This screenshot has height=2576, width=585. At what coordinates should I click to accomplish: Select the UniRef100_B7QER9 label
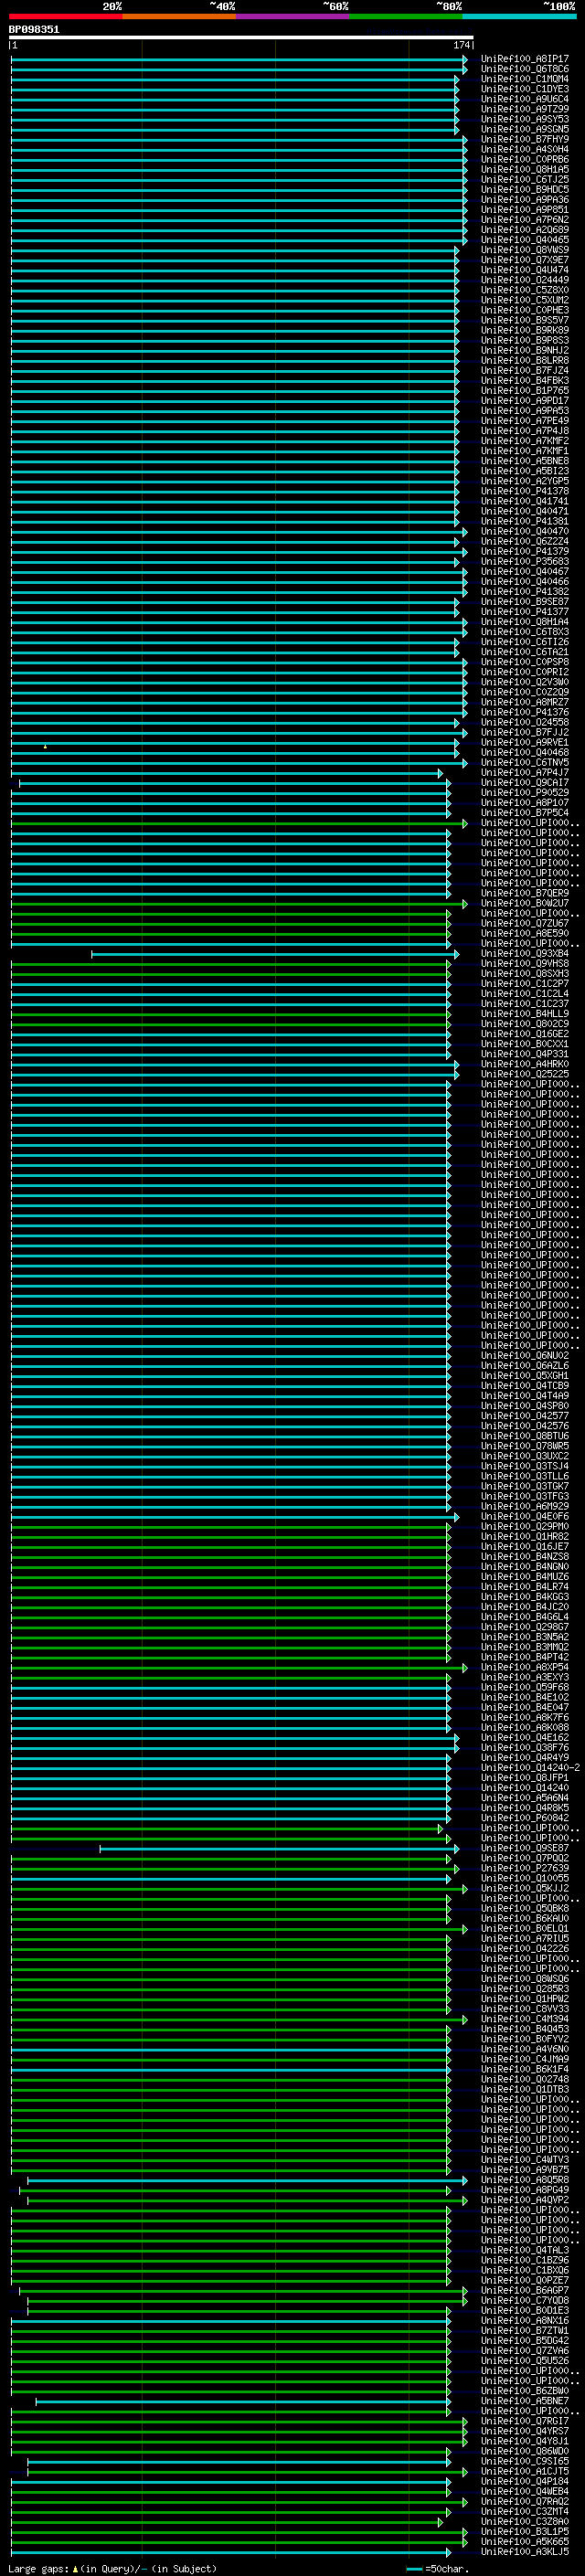coord(524,893)
